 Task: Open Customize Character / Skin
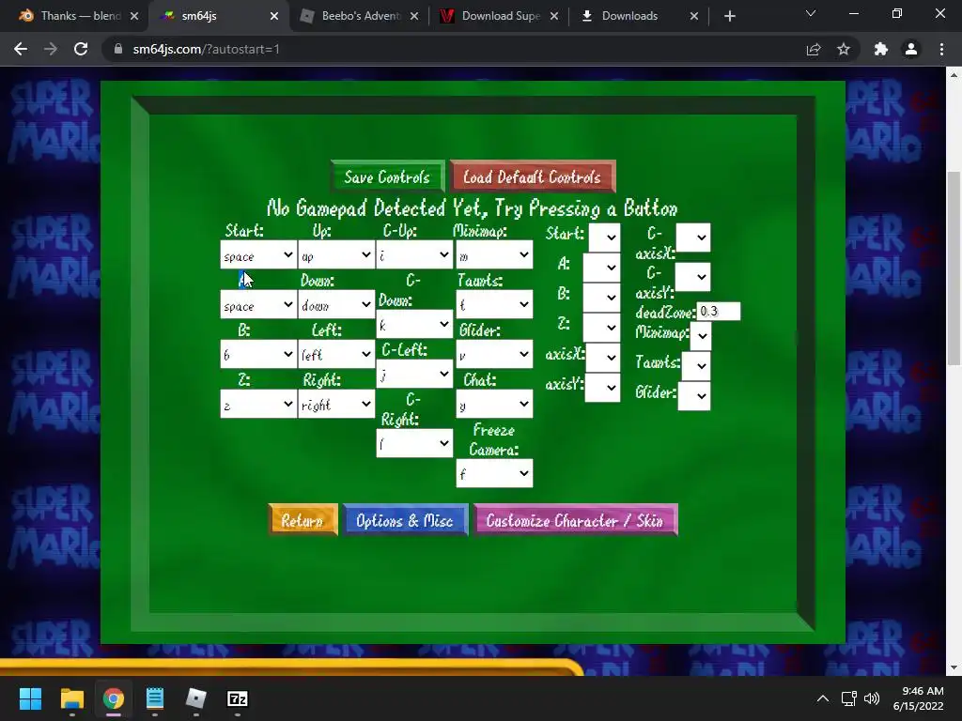(575, 520)
